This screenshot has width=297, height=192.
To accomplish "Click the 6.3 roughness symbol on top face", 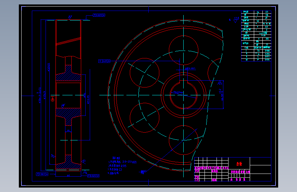I will (x=70, y=17).
